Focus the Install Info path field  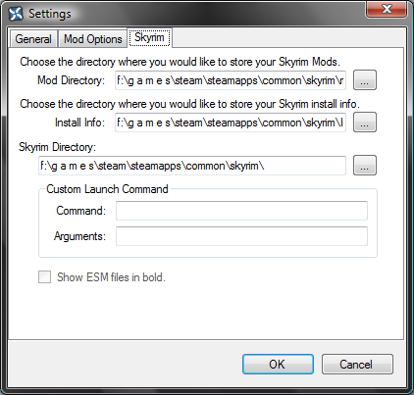coord(231,123)
